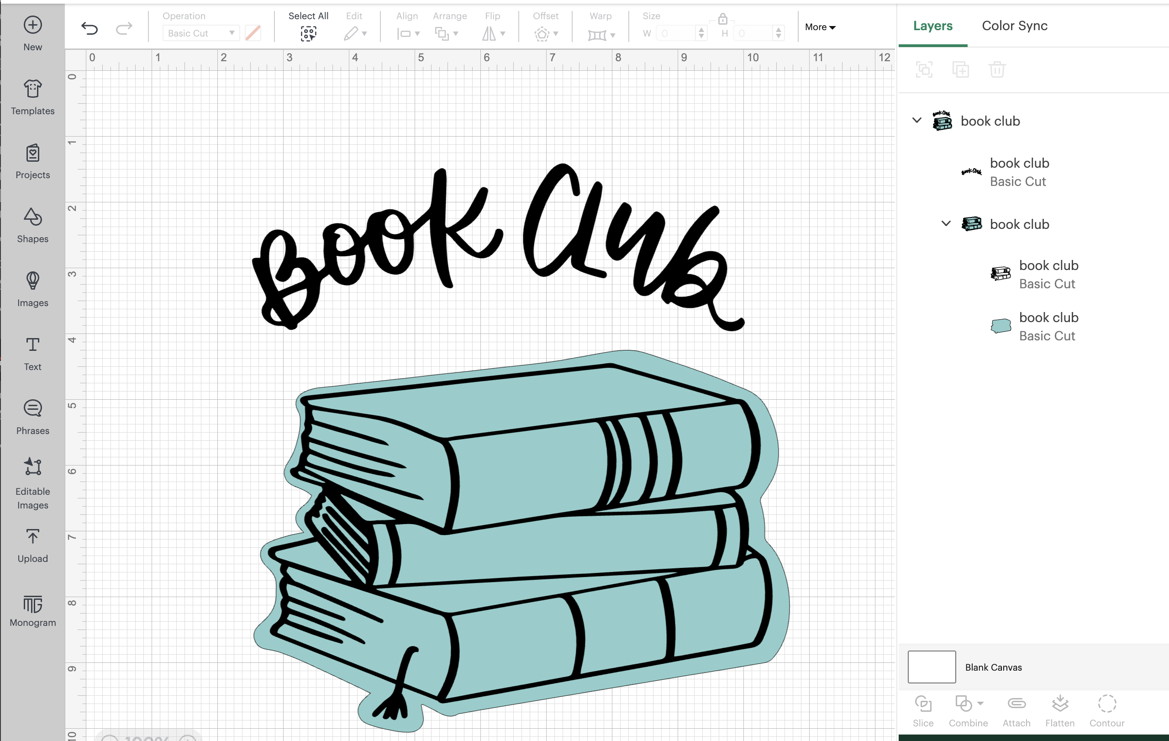Collapse the top book club group
This screenshot has width=1169, height=741.
click(x=917, y=121)
